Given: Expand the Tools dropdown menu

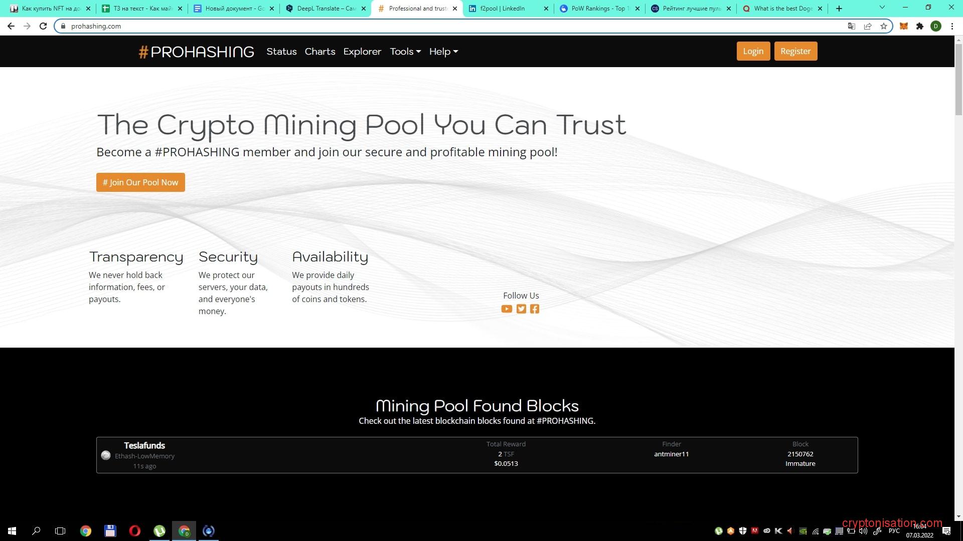Looking at the screenshot, I should (405, 52).
